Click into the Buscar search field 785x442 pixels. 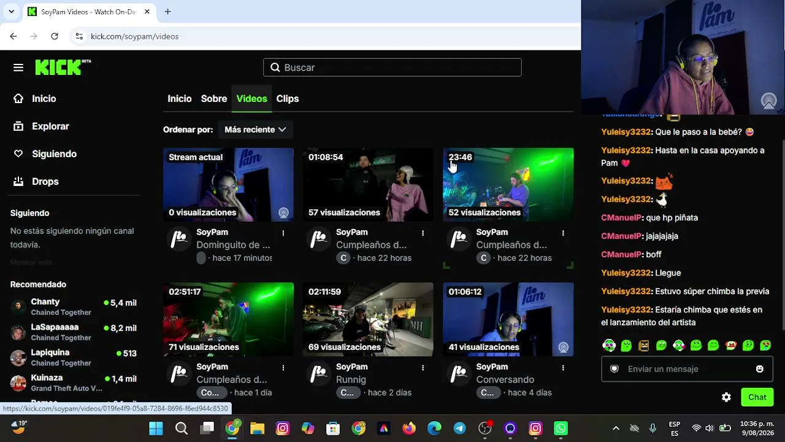pyautogui.click(x=392, y=68)
